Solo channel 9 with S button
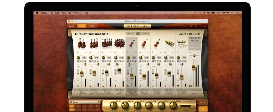The height and width of the screenshot is (112, 273). tap(178, 70)
